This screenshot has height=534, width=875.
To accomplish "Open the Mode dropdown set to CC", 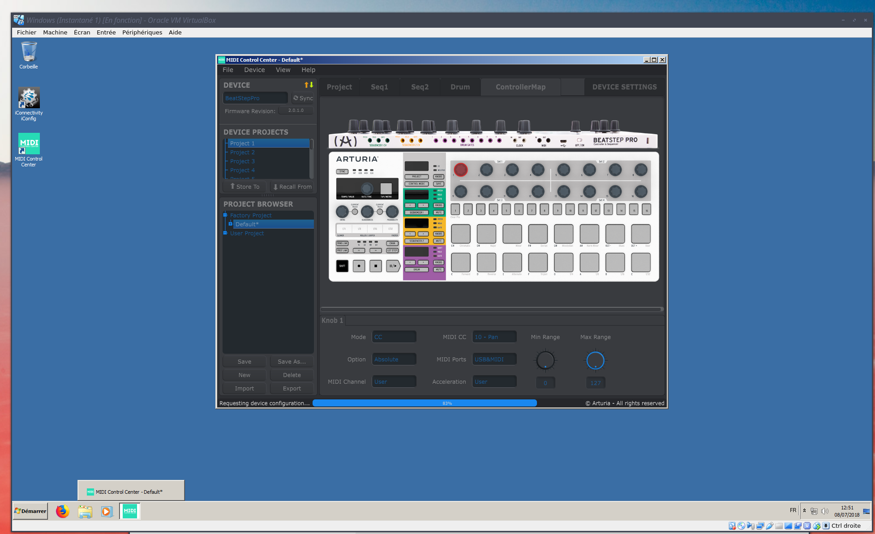I will pos(394,337).
